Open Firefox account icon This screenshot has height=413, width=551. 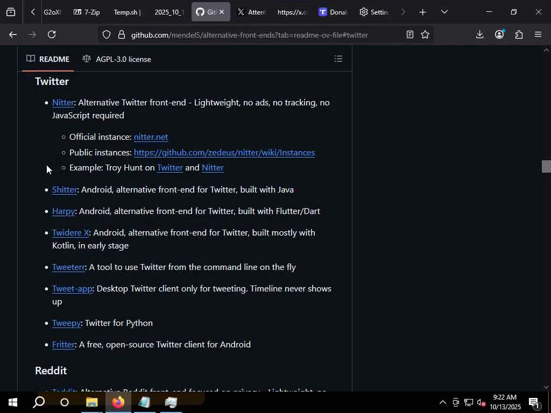point(499,34)
